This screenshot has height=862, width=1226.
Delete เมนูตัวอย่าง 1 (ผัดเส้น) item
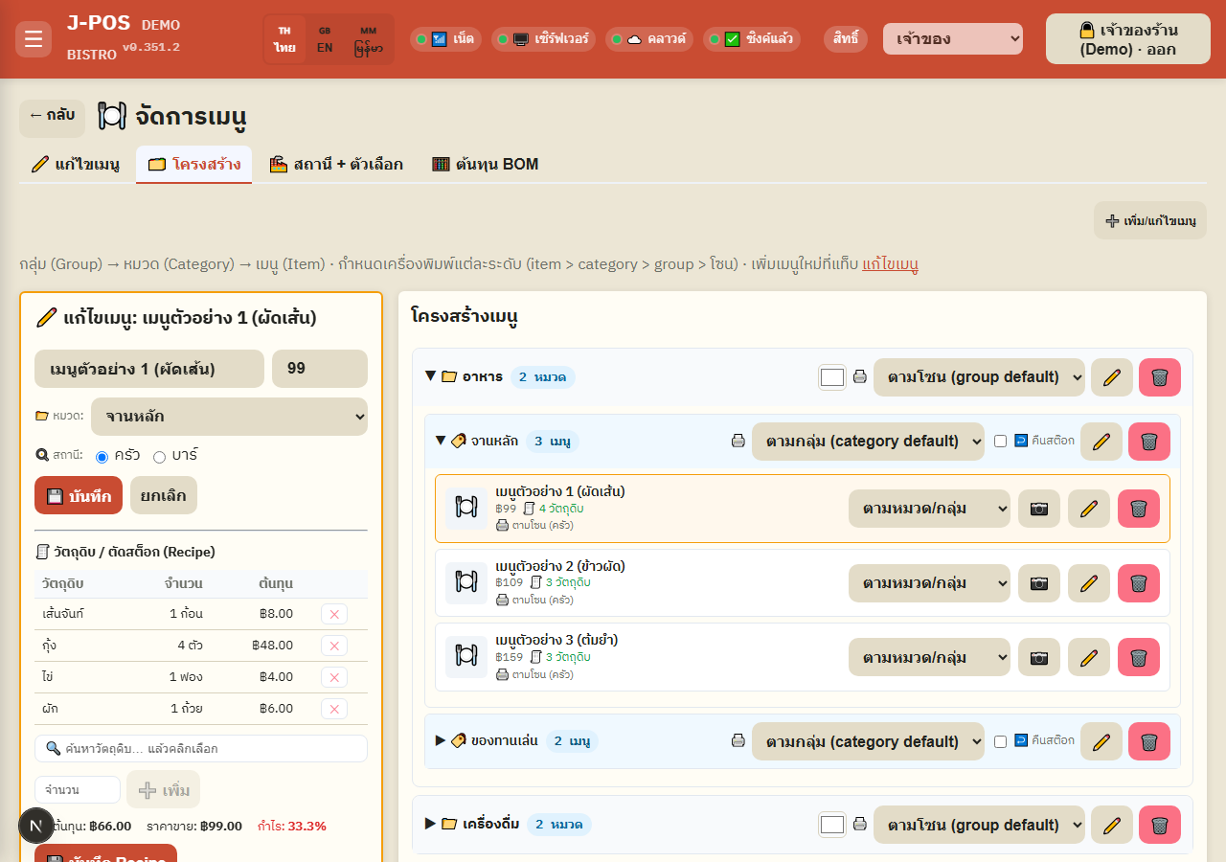(1139, 509)
